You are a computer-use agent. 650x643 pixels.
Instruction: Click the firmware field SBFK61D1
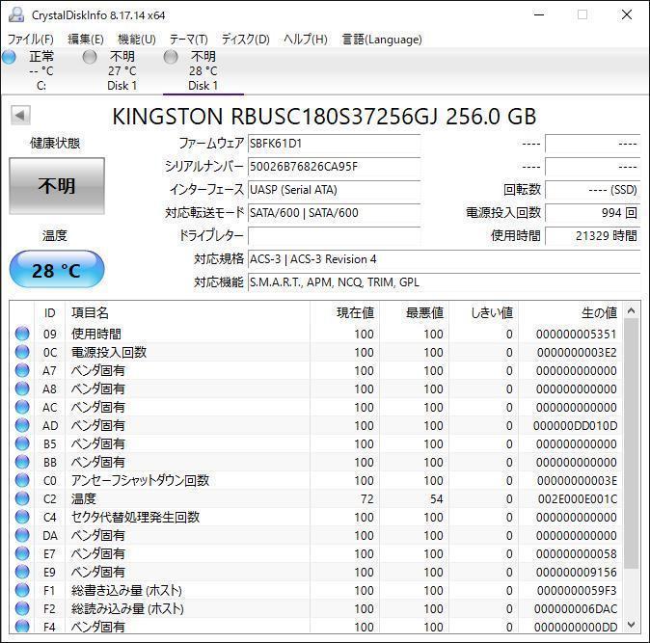point(334,144)
